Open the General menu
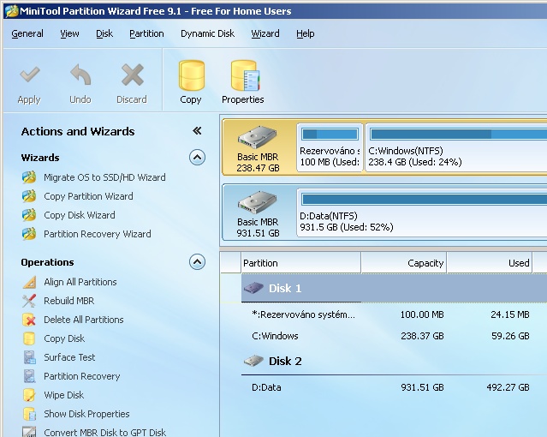The height and width of the screenshot is (437, 547). click(27, 33)
